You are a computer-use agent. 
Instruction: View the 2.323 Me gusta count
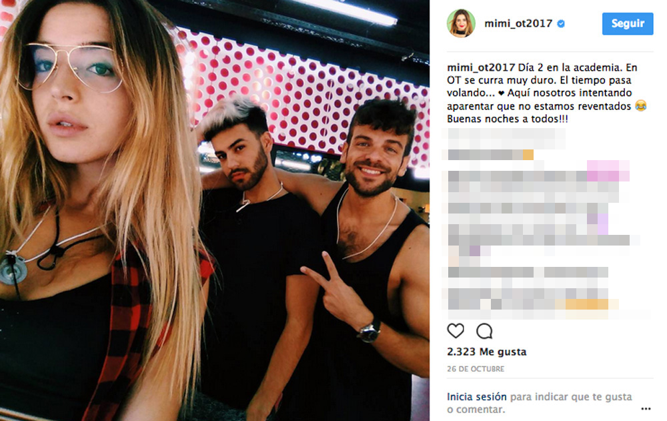[x=487, y=352]
